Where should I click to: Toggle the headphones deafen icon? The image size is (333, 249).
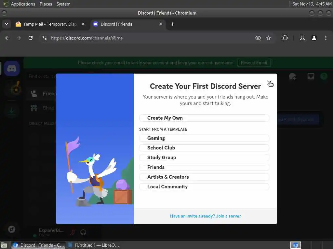pos(83,232)
